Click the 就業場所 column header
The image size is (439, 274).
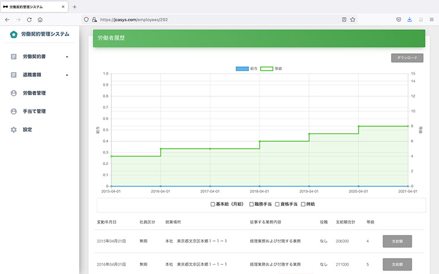click(173, 222)
